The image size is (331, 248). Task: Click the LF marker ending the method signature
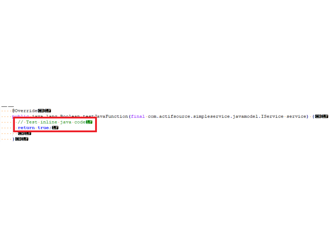pos(325,116)
